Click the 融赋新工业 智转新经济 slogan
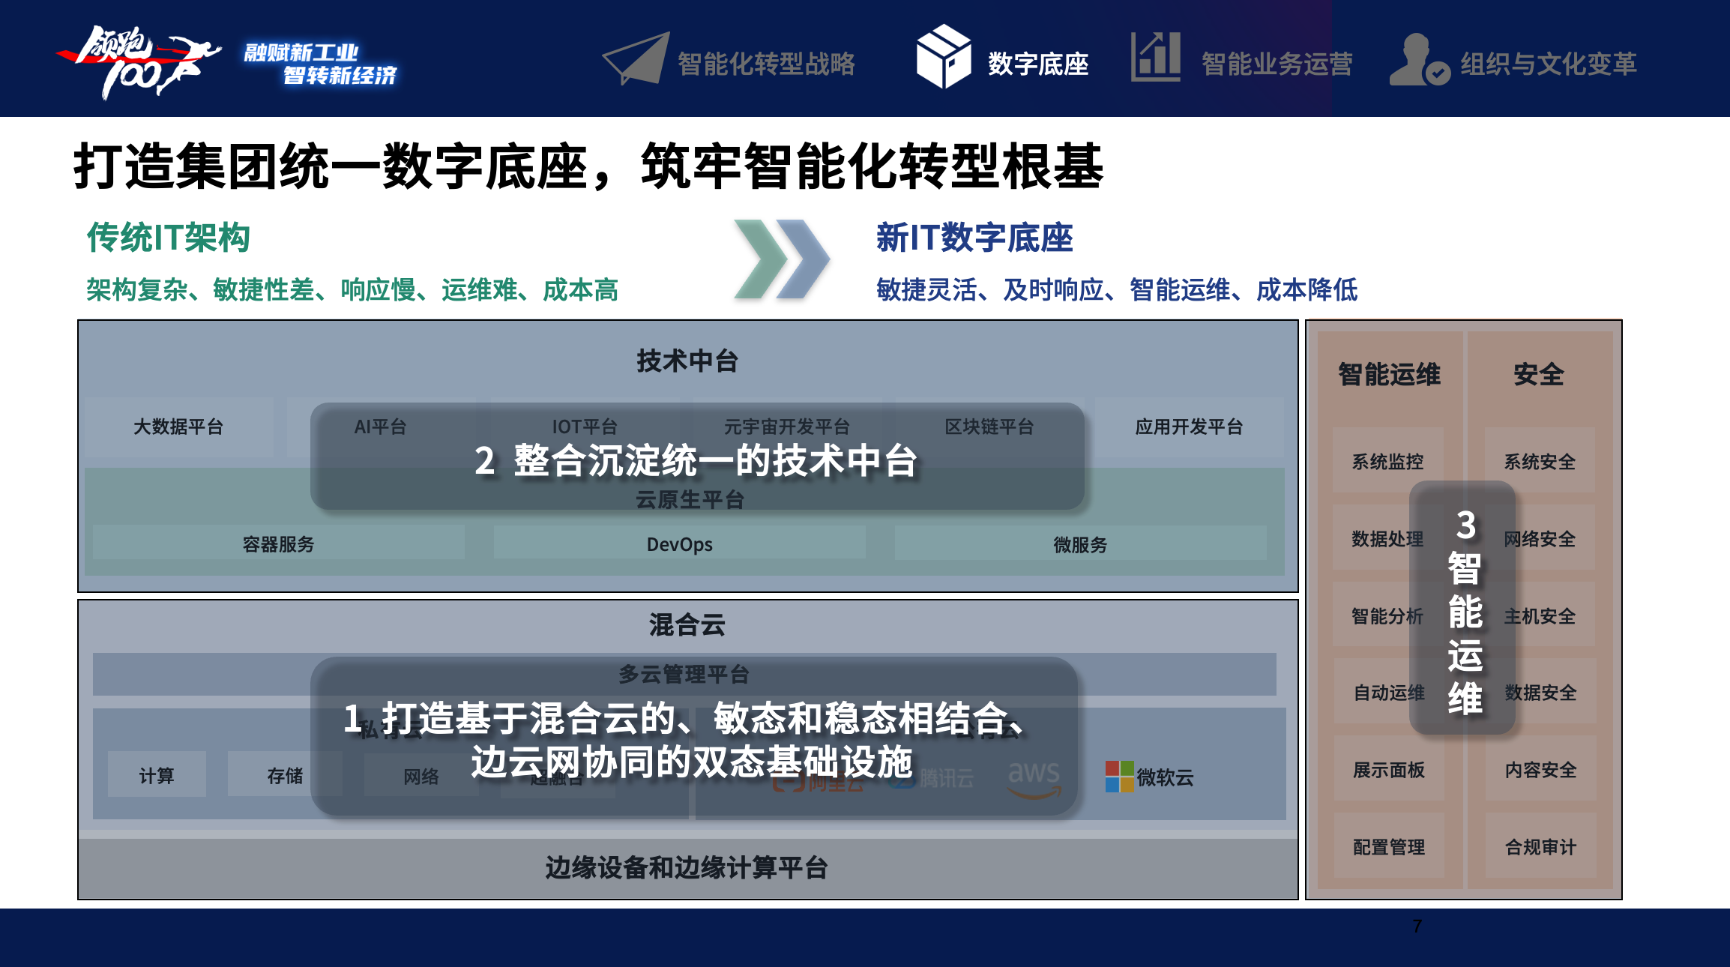This screenshot has width=1730, height=967. [x=321, y=64]
